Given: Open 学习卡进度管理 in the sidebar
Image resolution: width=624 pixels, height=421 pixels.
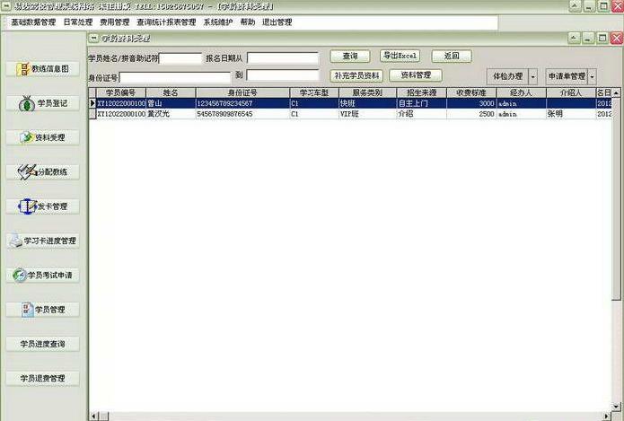Looking at the screenshot, I should [43, 241].
